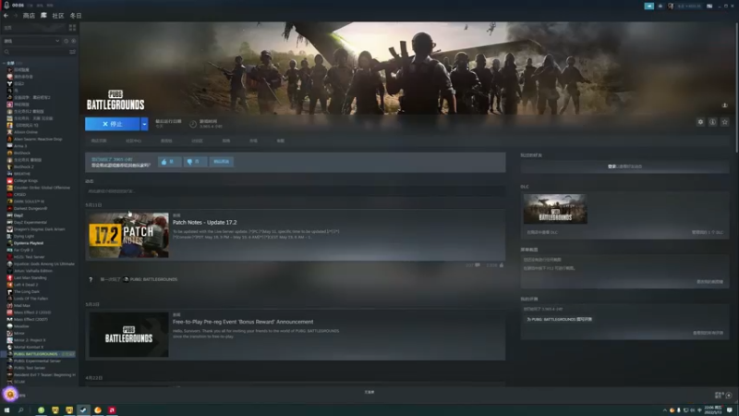Switch library to grid view icon
Viewport: 739px width, 416px height.
click(73, 28)
